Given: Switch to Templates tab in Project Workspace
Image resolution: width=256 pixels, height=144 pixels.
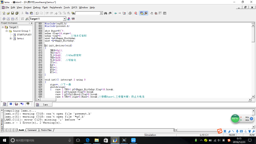Looking at the screenshot, I should pyautogui.click(x=28, y=104).
